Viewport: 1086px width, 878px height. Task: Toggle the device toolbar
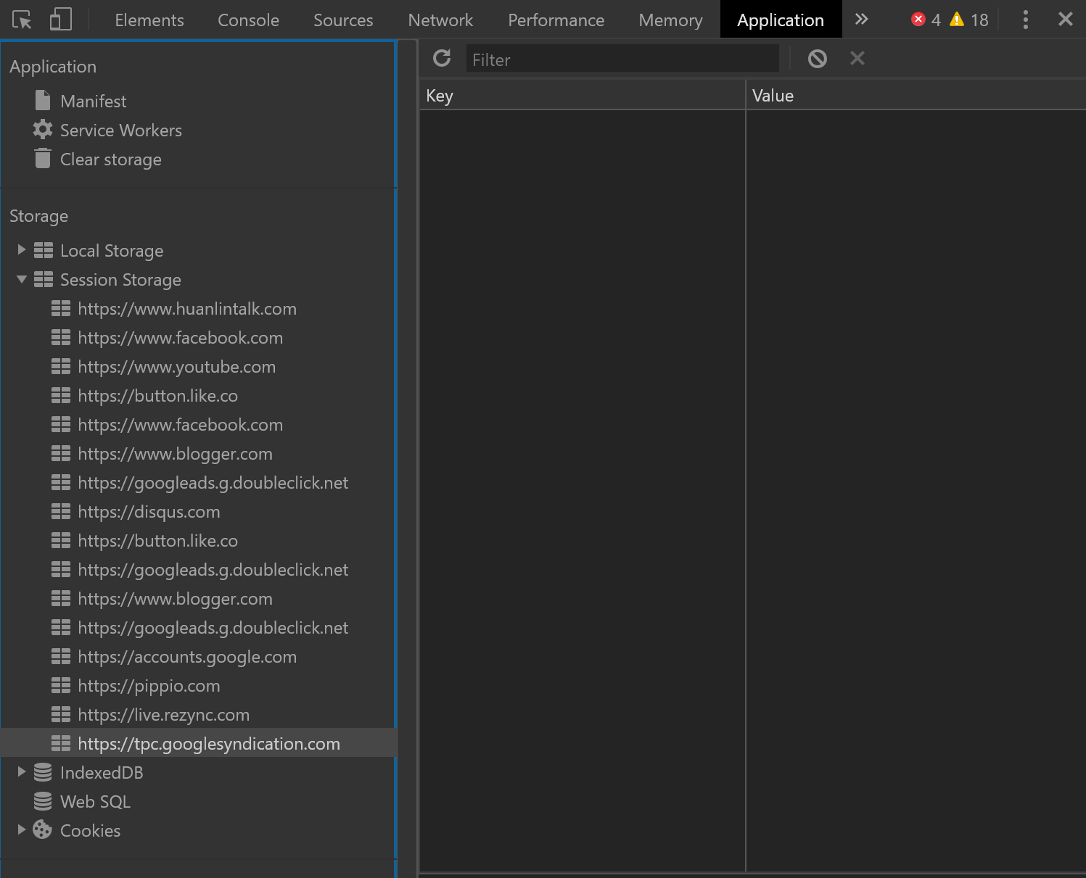(61, 19)
